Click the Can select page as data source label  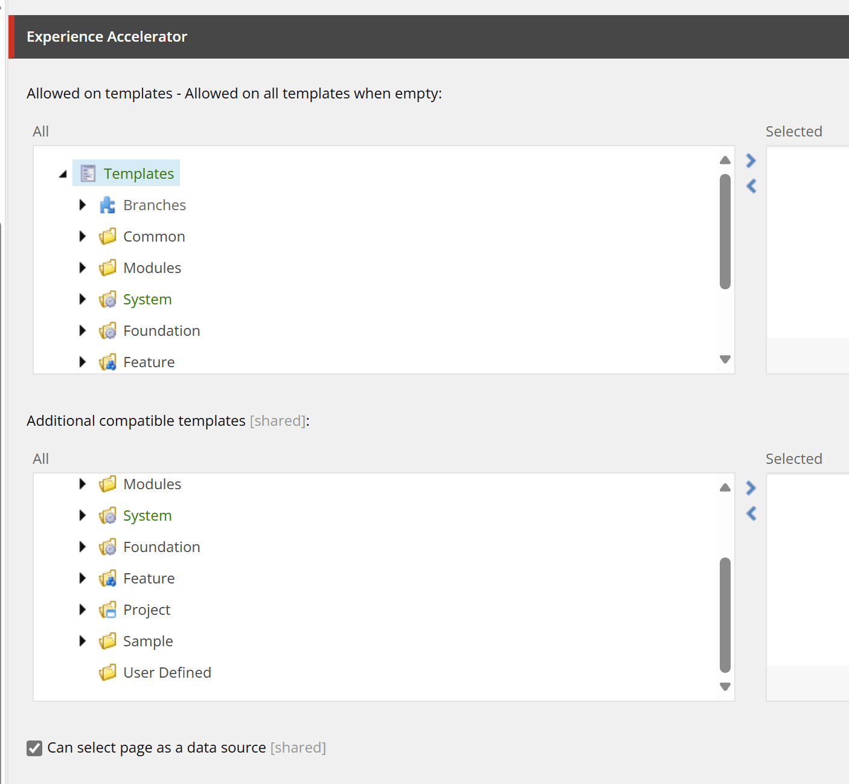pyautogui.click(x=156, y=748)
